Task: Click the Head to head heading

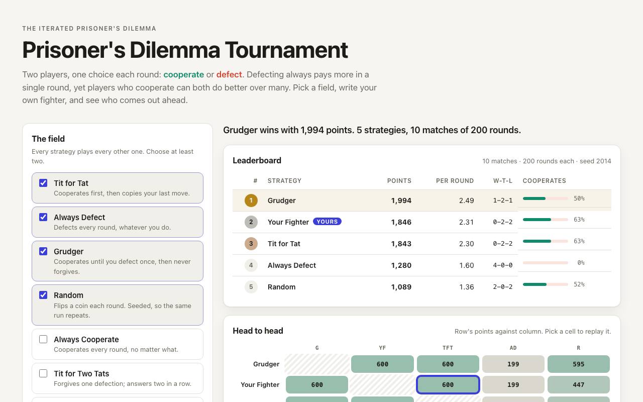Action: coord(258,331)
